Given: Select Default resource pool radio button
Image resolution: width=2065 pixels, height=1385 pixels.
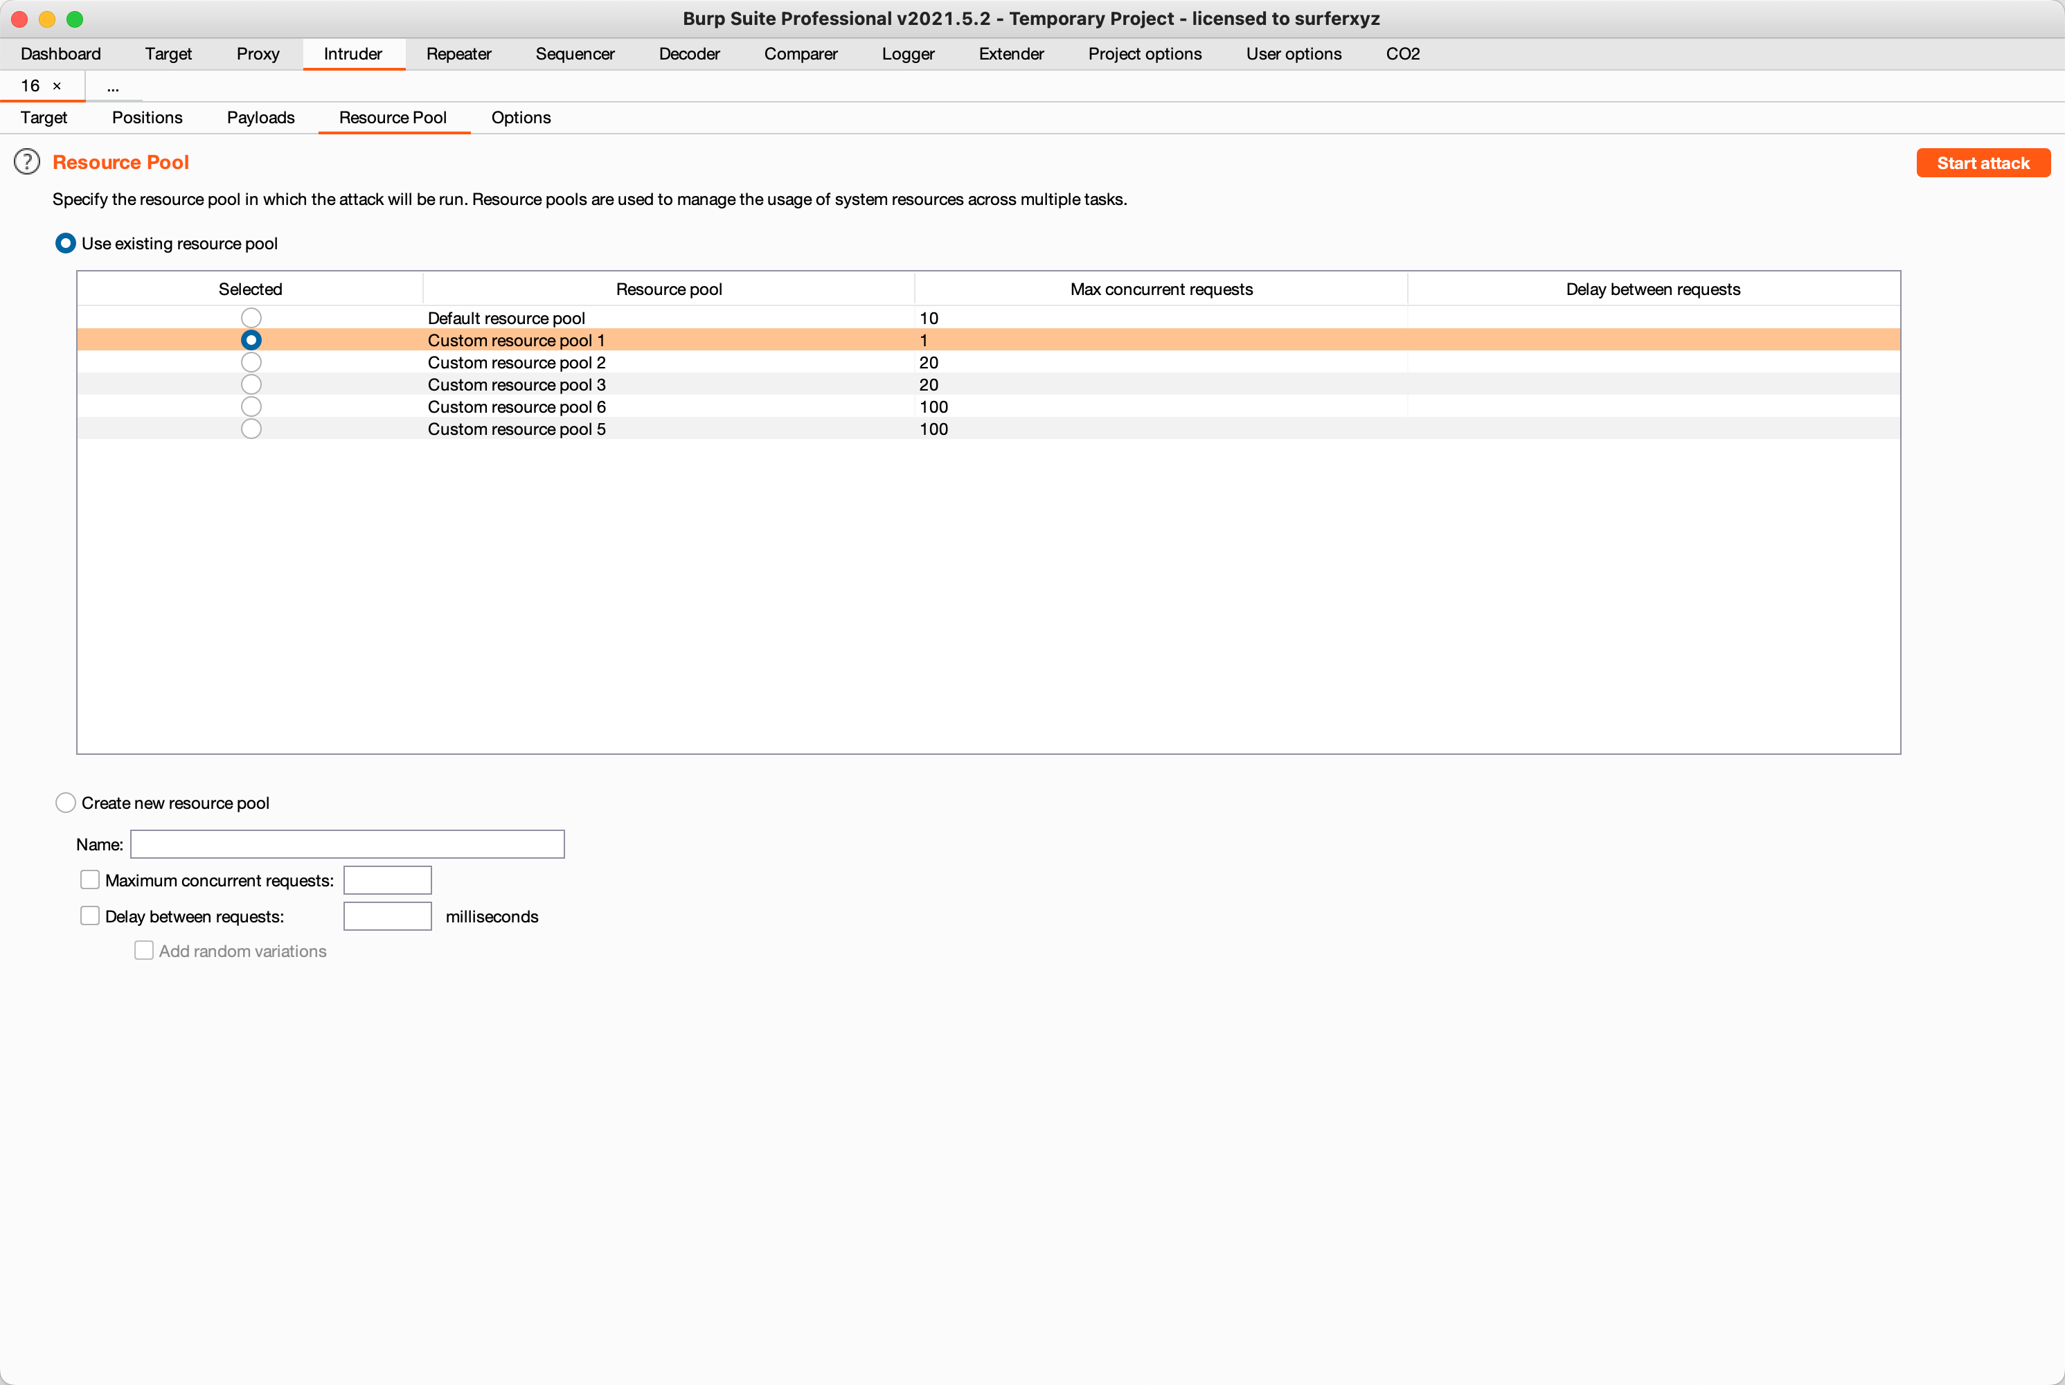Looking at the screenshot, I should click(x=251, y=318).
